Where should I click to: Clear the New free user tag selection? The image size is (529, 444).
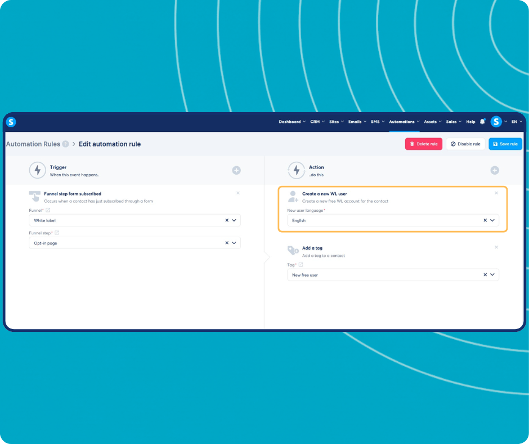click(485, 275)
